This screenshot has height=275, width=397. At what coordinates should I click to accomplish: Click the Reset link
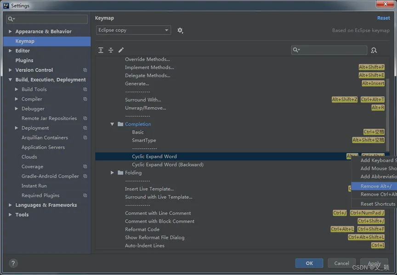pos(383,18)
